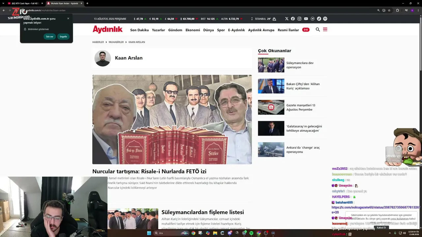Click the Ankara change araç operasyonu thumbnail
Image resolution: width=422 pixels, height=237 pixels.
pyautogui.click(x=271, y=149)
